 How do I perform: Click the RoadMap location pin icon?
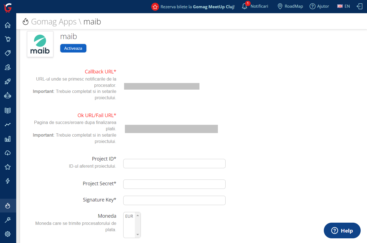coord(280,6)
